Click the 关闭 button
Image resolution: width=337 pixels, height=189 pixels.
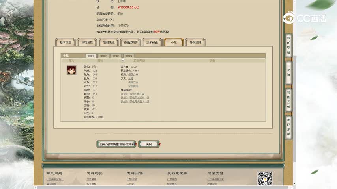pyautogui.click(x=149, y=144)
